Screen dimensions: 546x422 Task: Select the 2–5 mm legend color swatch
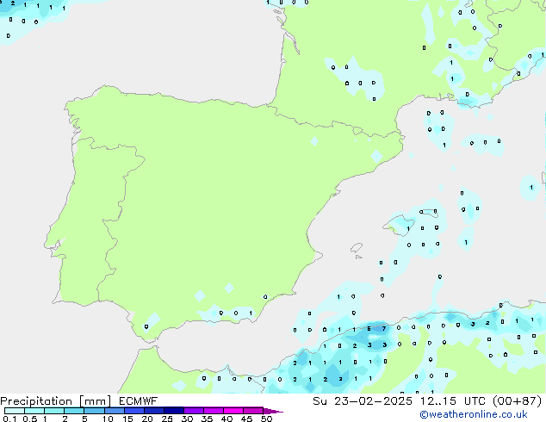pos(74,411)
